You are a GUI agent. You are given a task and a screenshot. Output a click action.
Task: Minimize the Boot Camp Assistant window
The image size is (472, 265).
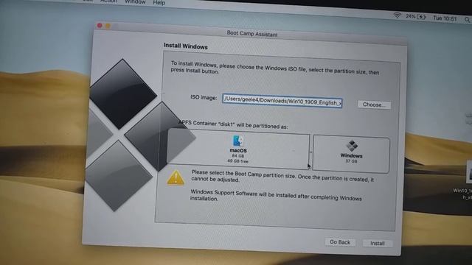coord(108,26)
